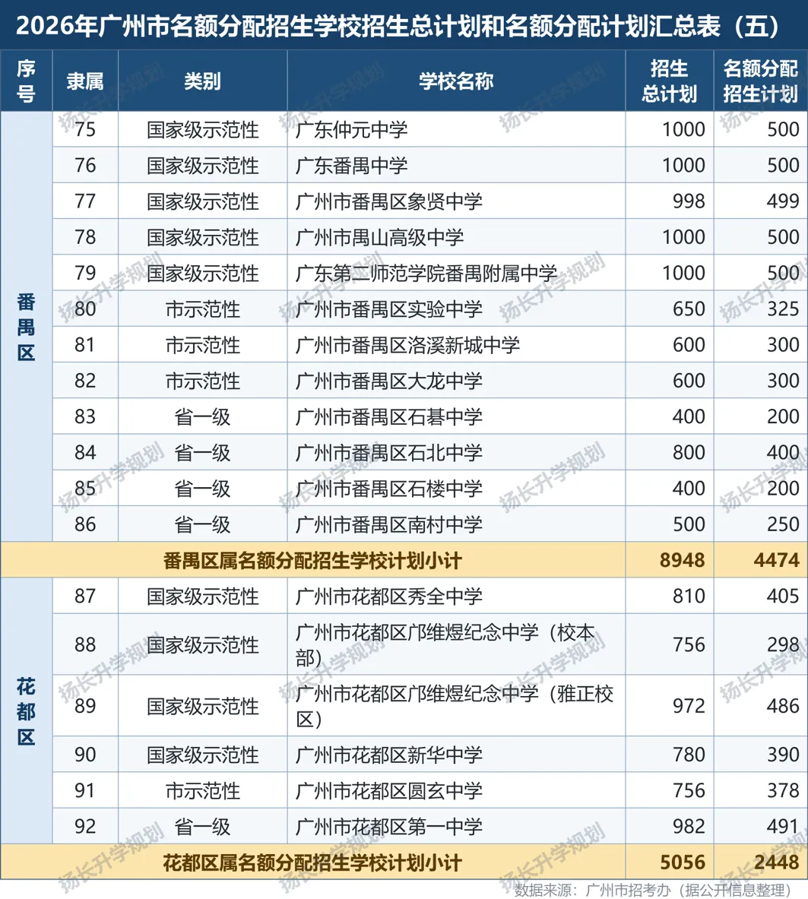
Task: Click subtotal value 5056
Action: coord(682,863)
